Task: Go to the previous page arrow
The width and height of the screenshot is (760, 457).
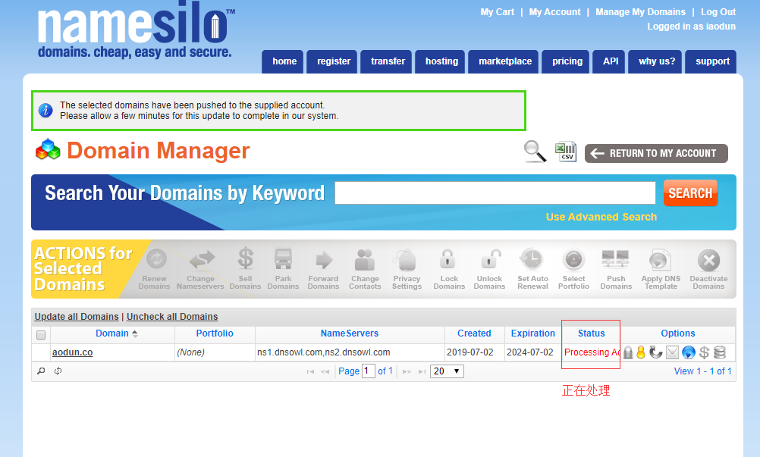Action: (325, 371)
